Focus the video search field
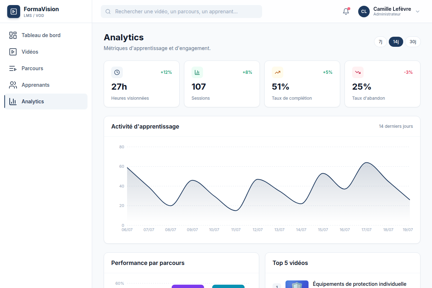 click(x=181, y=12)
